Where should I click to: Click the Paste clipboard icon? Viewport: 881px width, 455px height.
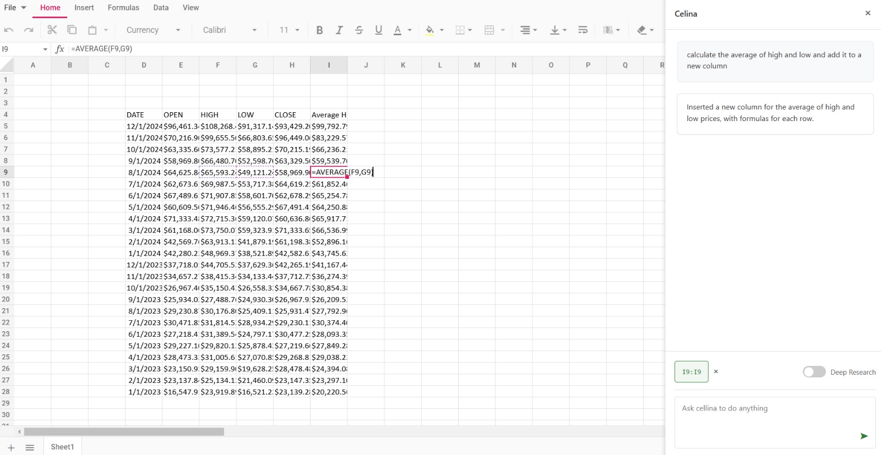click(93, 30)
